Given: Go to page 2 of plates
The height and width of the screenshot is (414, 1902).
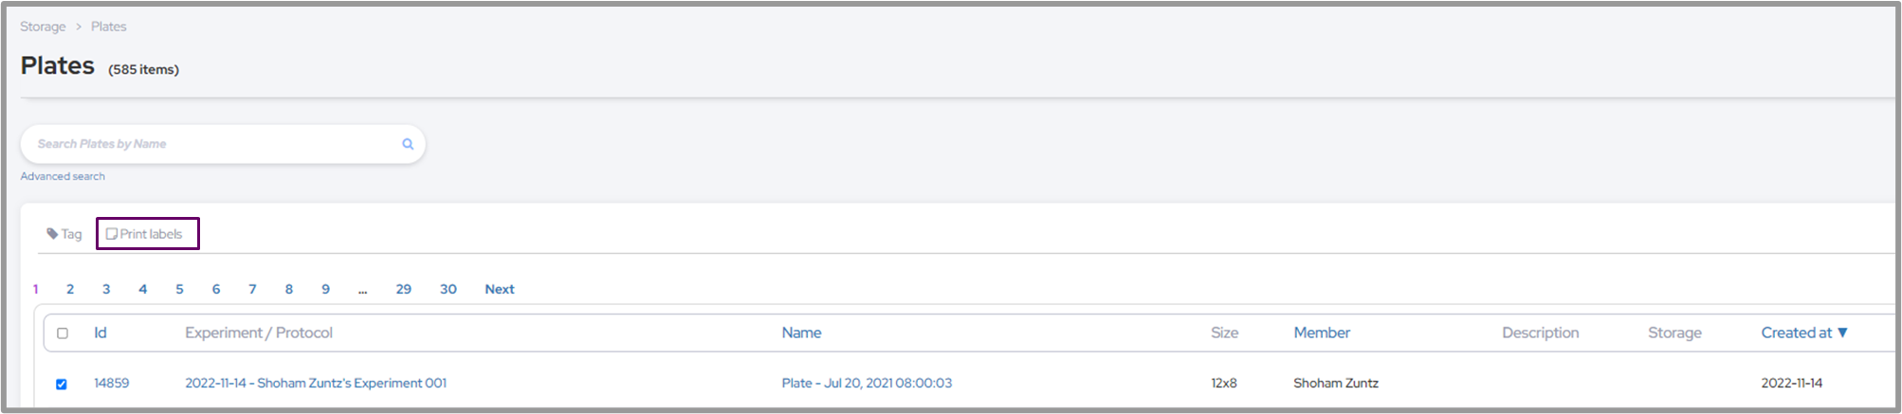Looking at the screenshot, I should [70, 289].
